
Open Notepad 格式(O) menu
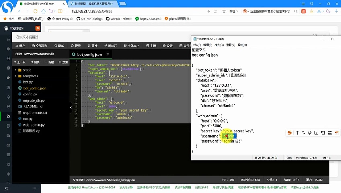coord(219,45)
